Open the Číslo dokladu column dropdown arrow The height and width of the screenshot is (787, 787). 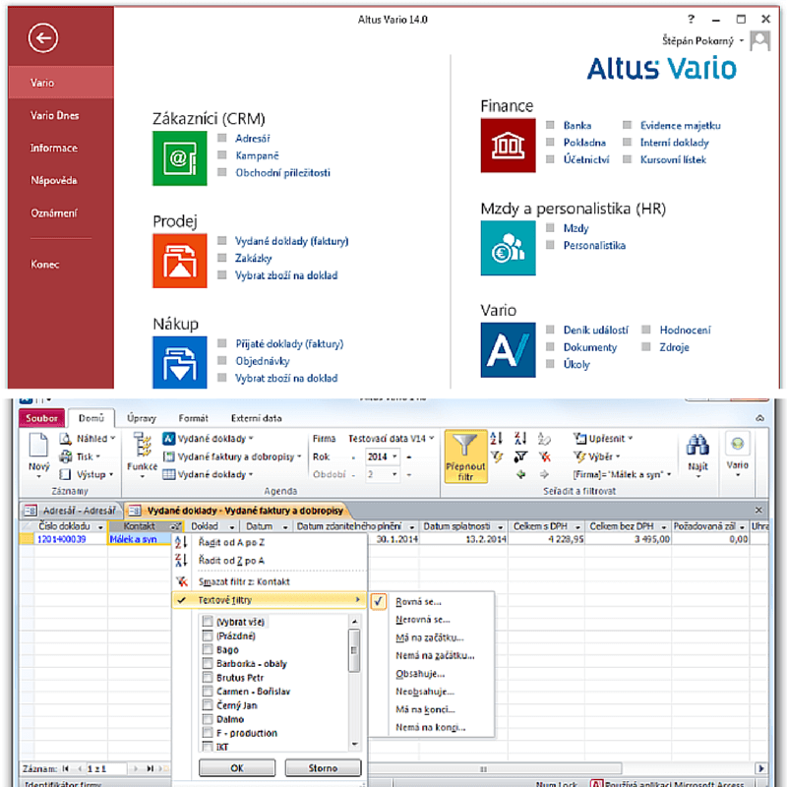tap(100, 527)
